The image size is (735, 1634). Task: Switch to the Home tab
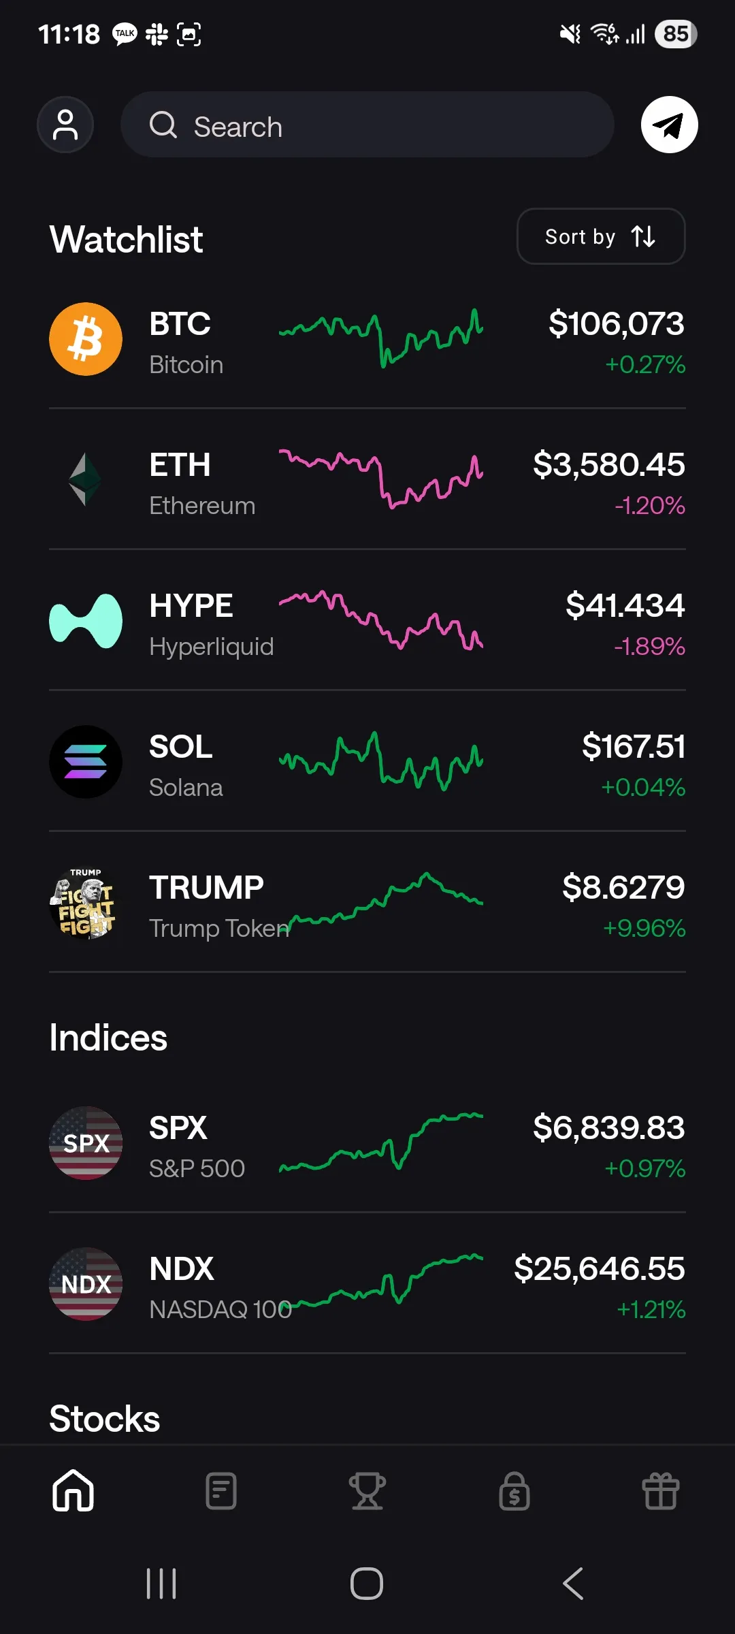[73, 1491]
